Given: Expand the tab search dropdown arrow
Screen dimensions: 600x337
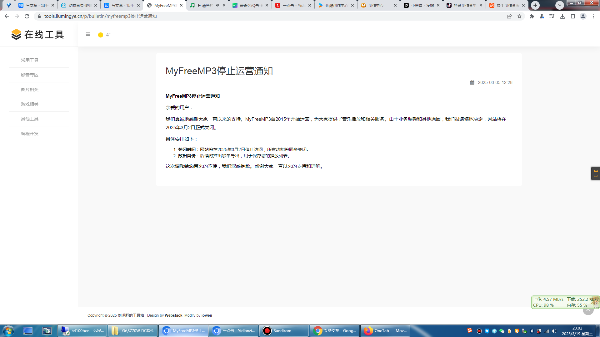Looking at the screenshot, I should 560,5.
